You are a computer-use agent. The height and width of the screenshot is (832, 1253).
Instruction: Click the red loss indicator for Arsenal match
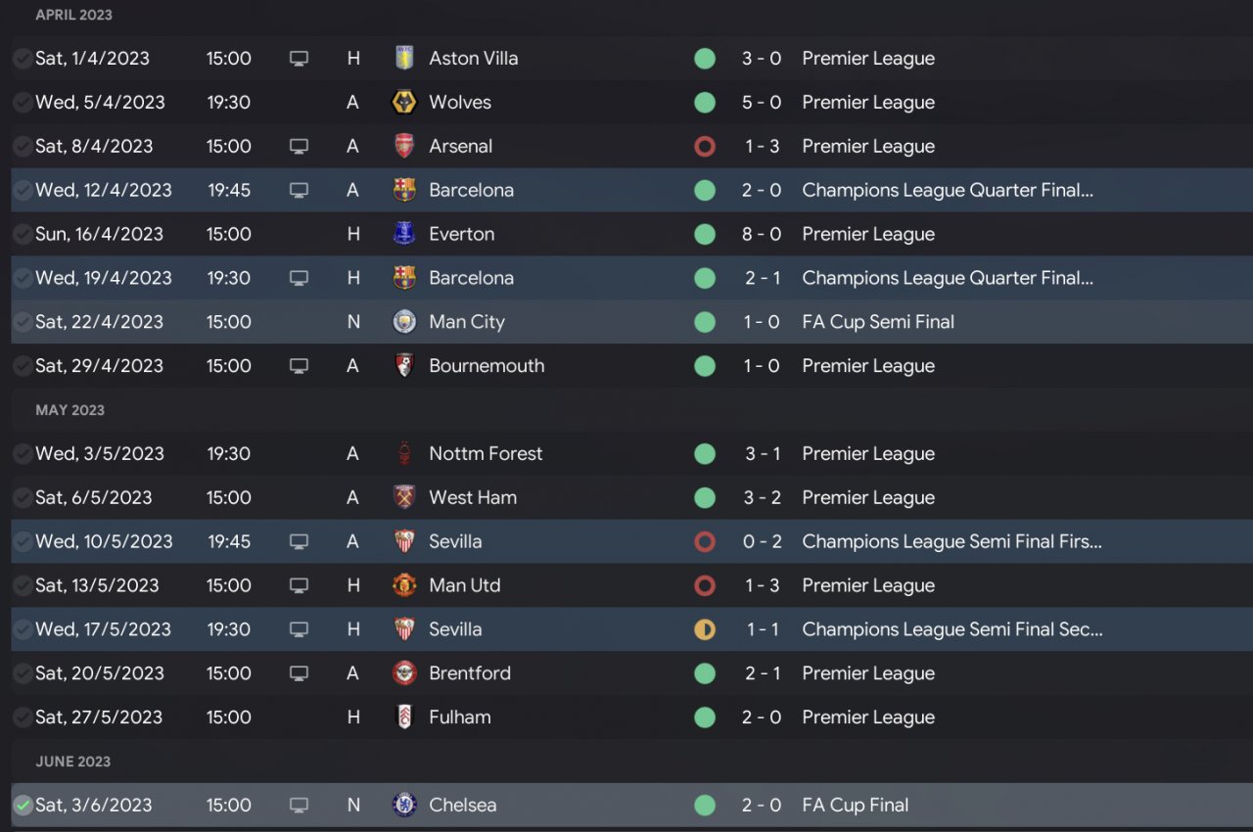[x=705, y=147]
